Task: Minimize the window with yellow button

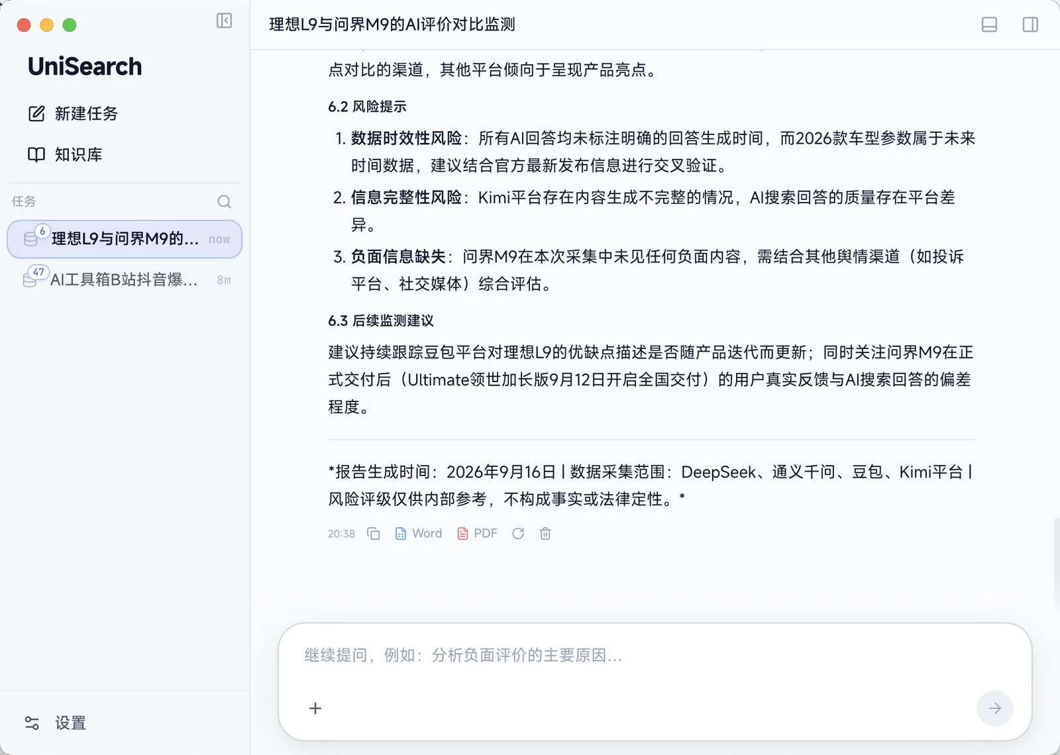Action: click(x=46, y=25)
